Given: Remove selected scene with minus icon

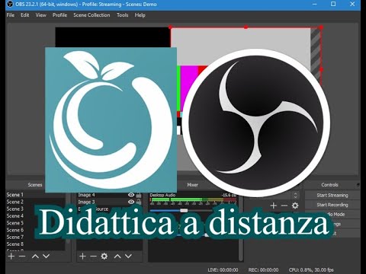Looking at the screenshot, I should click(22, 256).
